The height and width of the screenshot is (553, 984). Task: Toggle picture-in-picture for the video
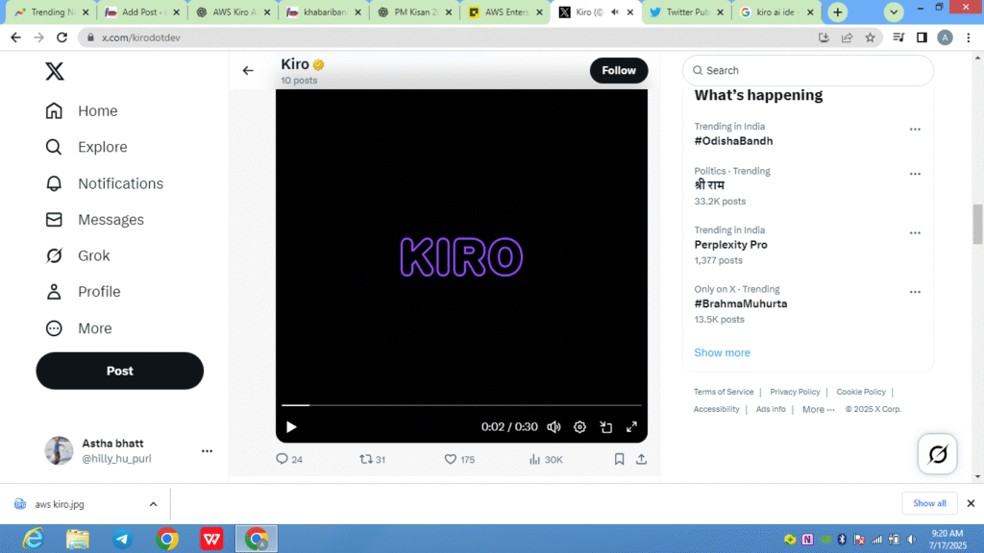coord(605,427)
